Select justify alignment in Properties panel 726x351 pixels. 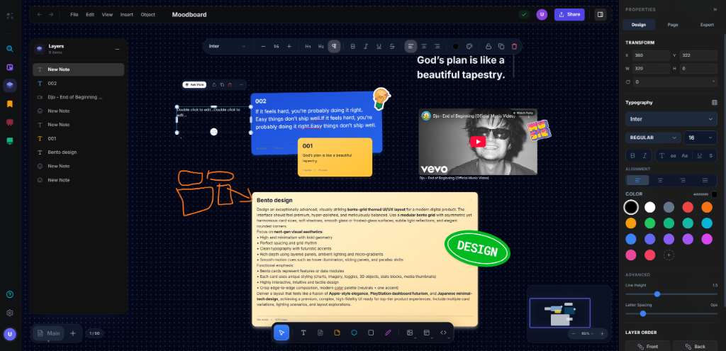pos(705,180)
